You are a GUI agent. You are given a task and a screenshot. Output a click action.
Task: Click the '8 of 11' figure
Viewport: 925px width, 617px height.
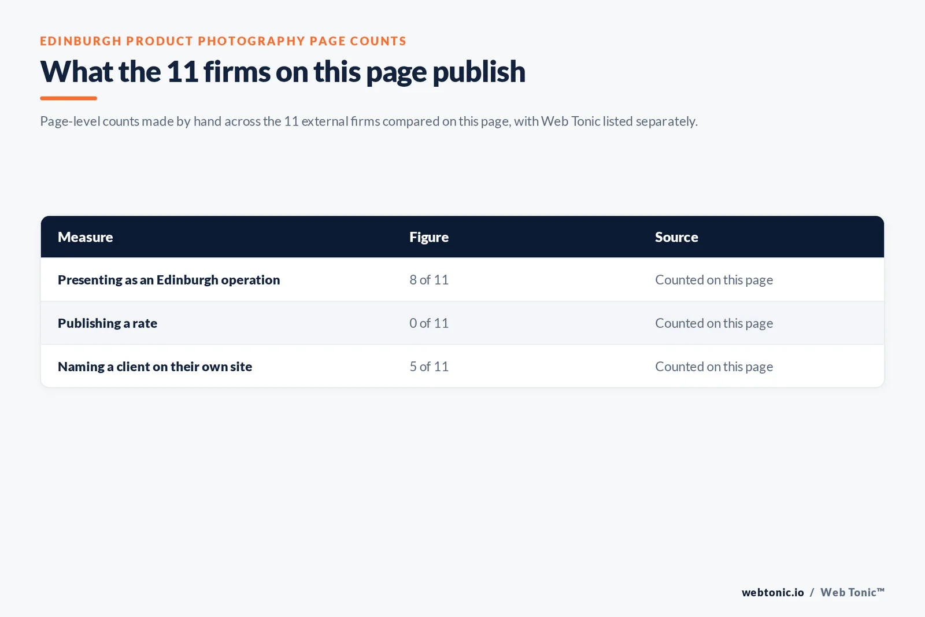[x=429, y=280]
